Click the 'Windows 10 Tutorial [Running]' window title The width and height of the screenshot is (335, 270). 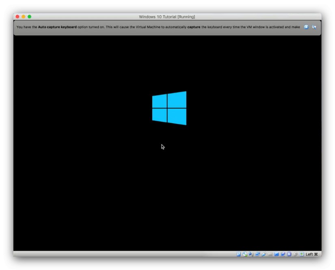click(167, 17)
